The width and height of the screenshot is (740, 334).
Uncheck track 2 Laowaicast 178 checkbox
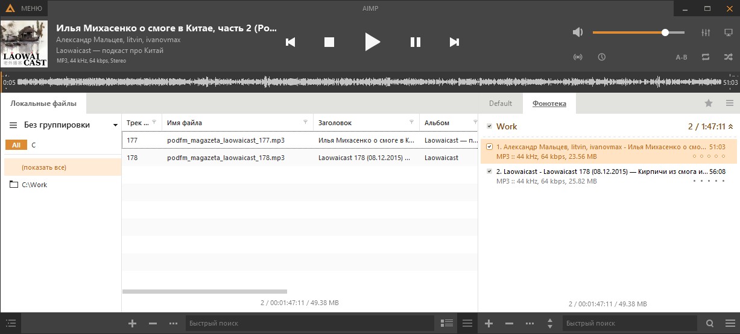[x=490, y=172]
